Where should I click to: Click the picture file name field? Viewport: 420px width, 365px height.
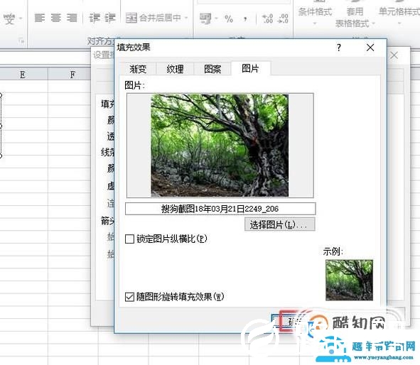(220, 209)
